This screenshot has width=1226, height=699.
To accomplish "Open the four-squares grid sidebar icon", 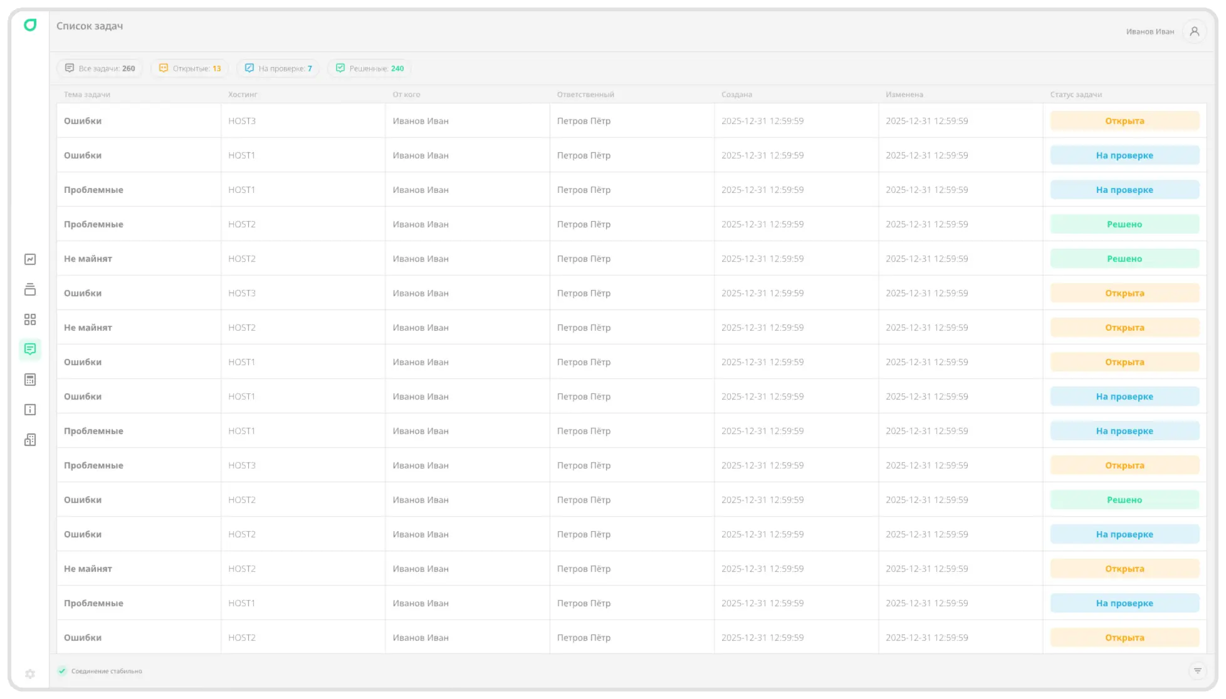I will pyautogui.click(x=30, y=319).
